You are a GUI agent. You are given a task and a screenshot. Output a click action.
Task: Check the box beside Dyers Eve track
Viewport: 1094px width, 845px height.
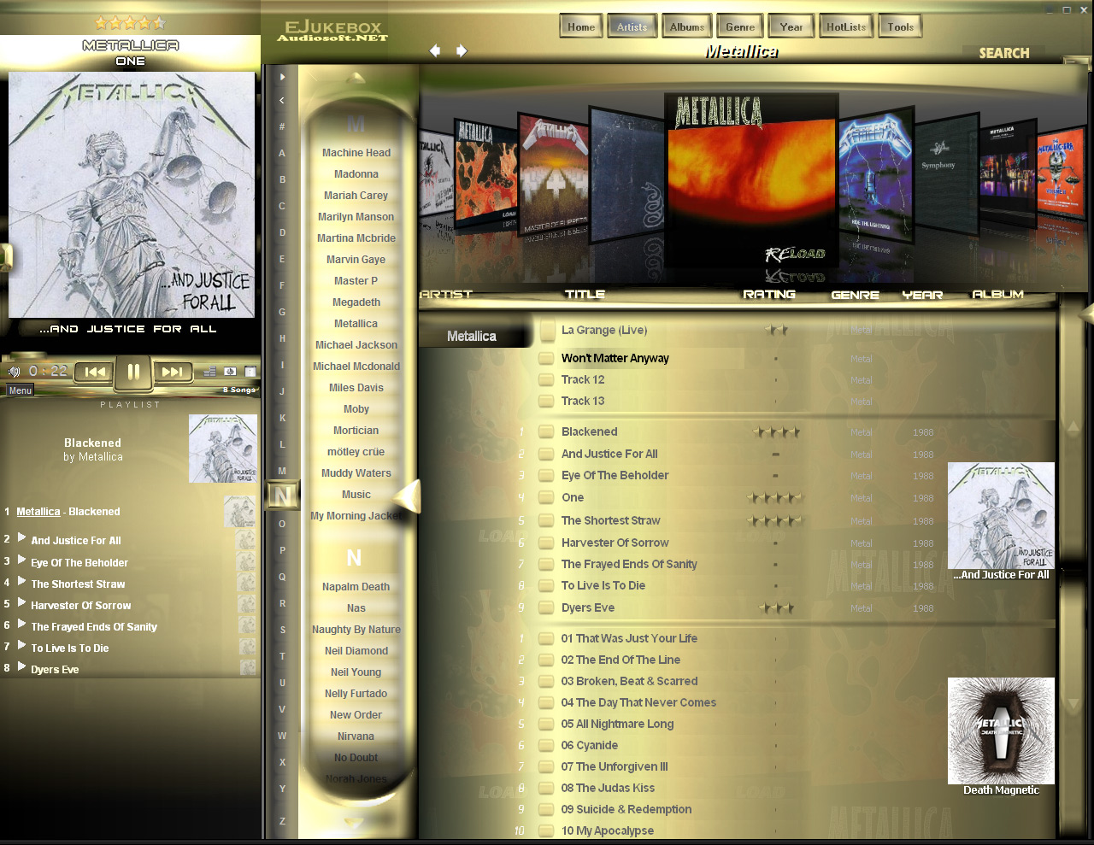[547, 608]
